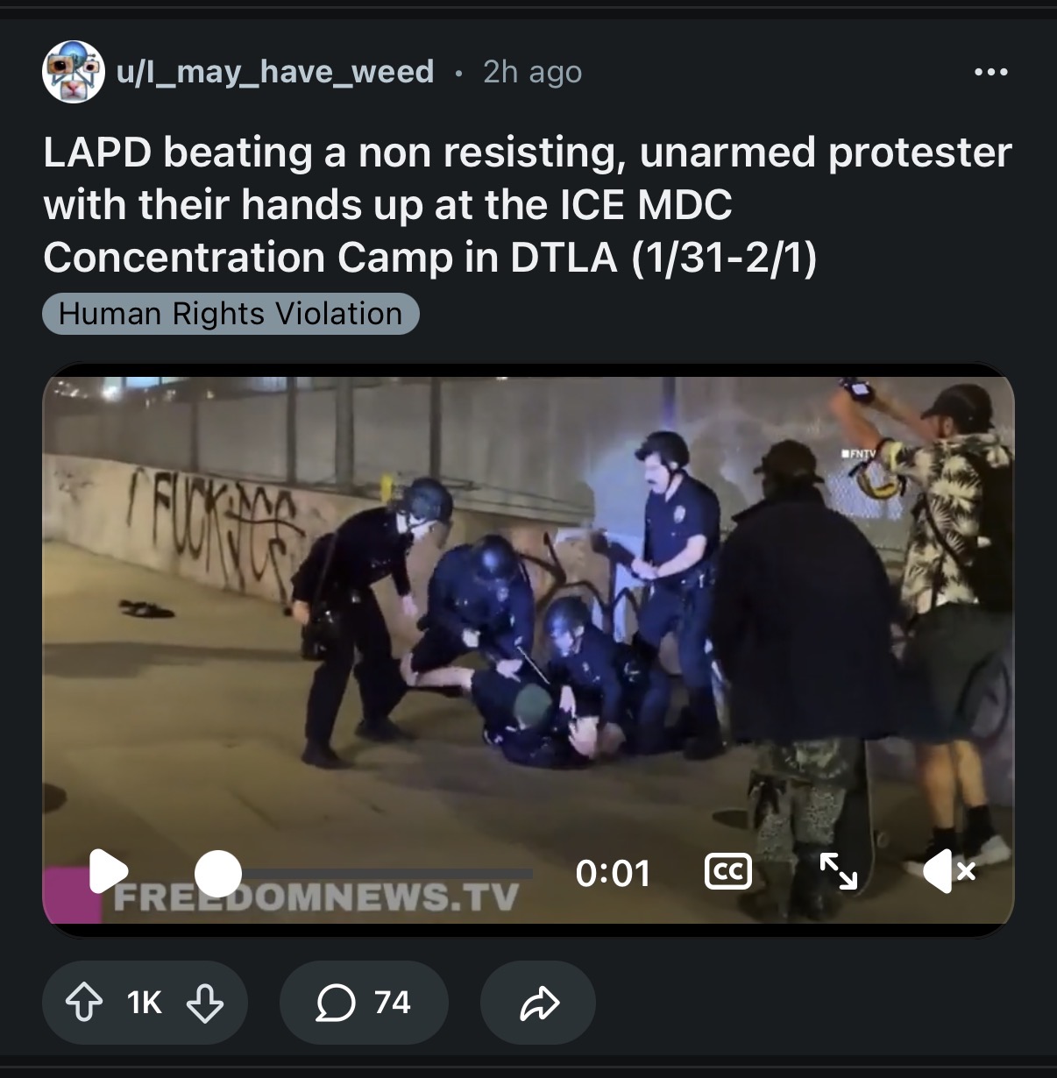The height and width of the screenshot is (1078, 1057).
Task: Visit the u/I_may_have_weed profile
Action: (x=275, y=72)
